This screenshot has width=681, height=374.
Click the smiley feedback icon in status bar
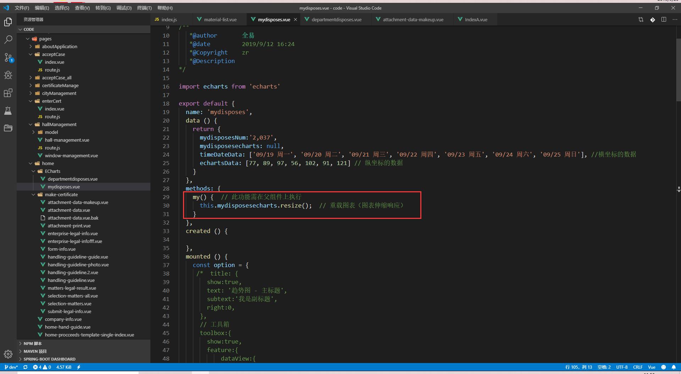click(663, 367)
